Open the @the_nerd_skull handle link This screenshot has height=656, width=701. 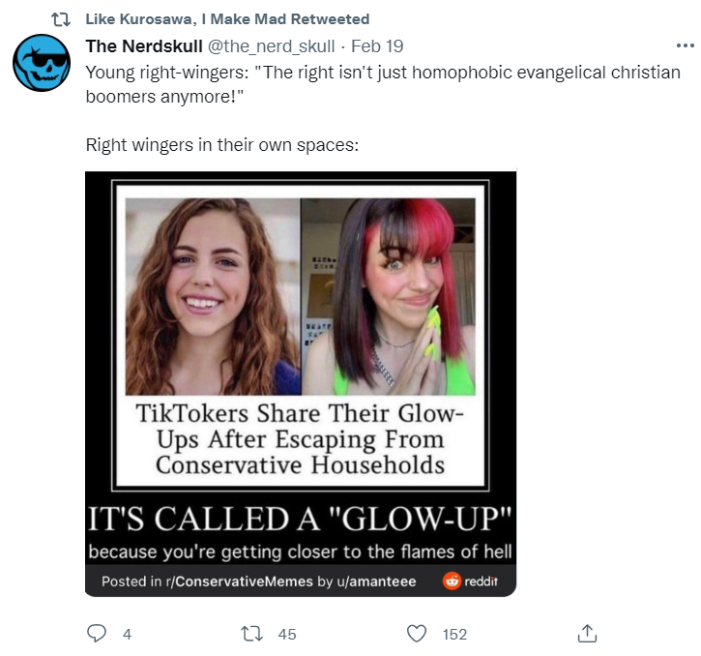[272, 46]
